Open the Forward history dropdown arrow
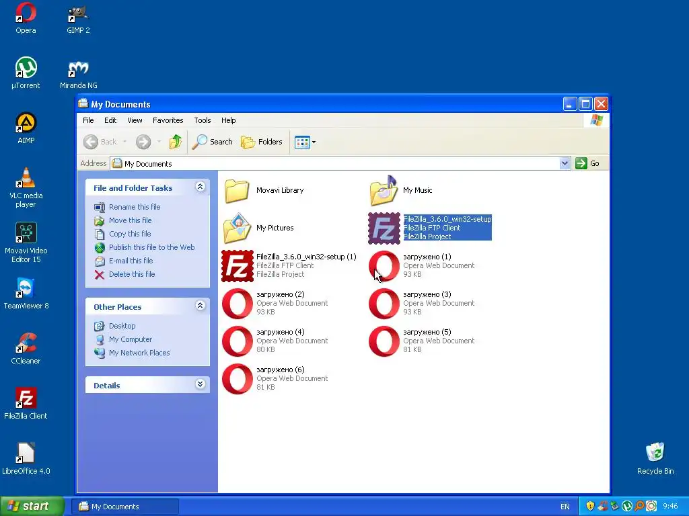The width and height of the screenshot is (689, 516). [x=159, y=142]
